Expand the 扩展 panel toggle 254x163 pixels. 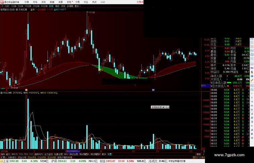pos(3,157)
